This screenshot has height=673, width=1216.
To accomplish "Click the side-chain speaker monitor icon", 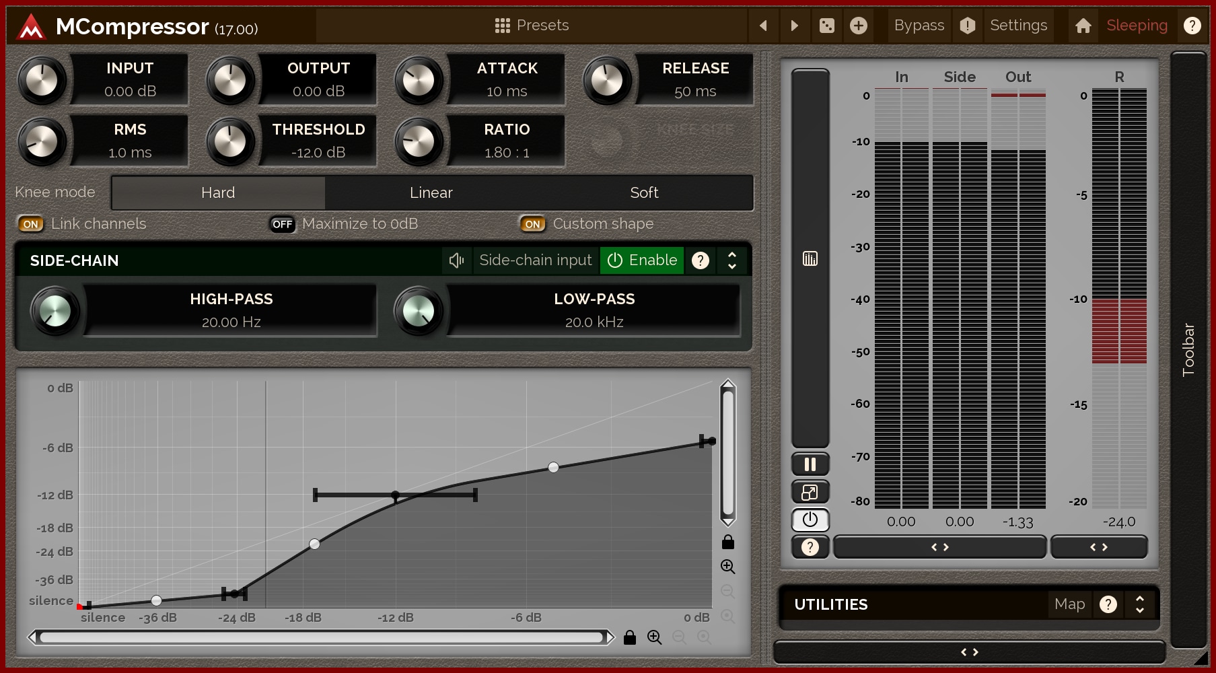I will [x=456, y=260].
